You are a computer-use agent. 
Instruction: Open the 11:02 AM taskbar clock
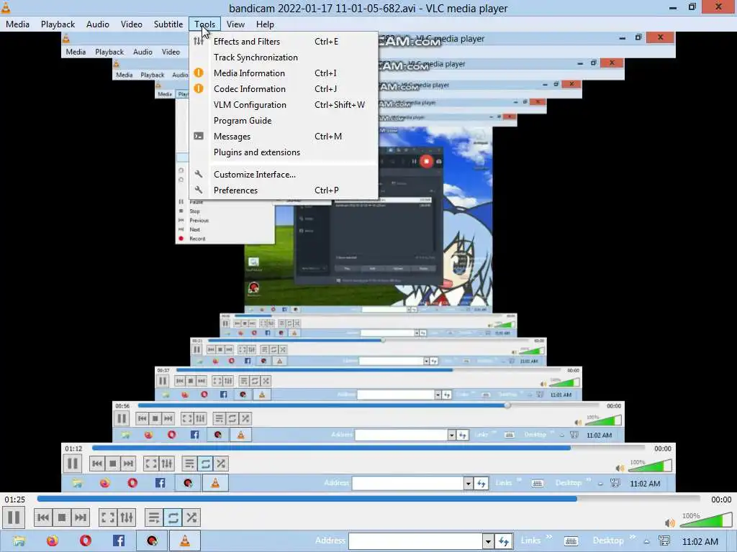pyautogui.click(x=700, y=542)
